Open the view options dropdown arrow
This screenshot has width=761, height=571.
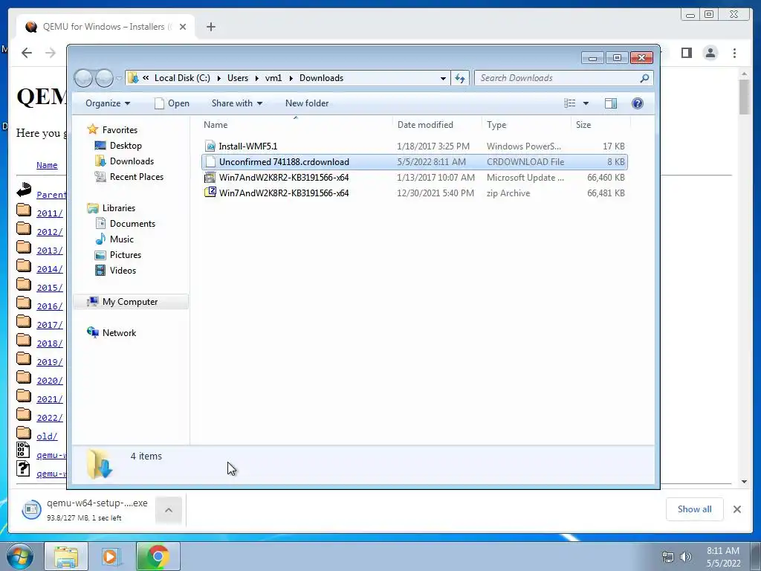point(586,103)
